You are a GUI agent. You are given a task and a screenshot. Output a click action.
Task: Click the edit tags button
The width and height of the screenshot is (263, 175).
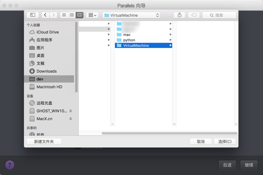pyautogui.click(x=194, y=15)
